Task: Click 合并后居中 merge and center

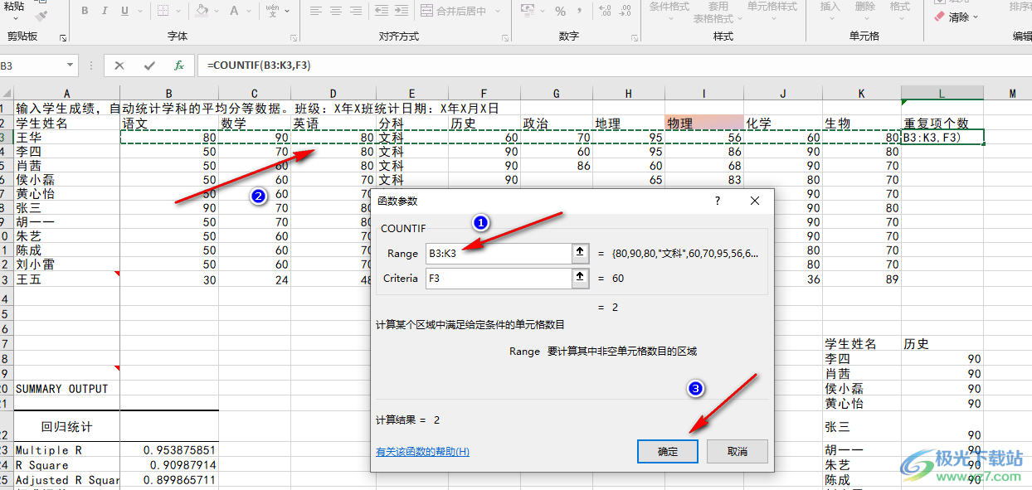Action: coord(454,11)
